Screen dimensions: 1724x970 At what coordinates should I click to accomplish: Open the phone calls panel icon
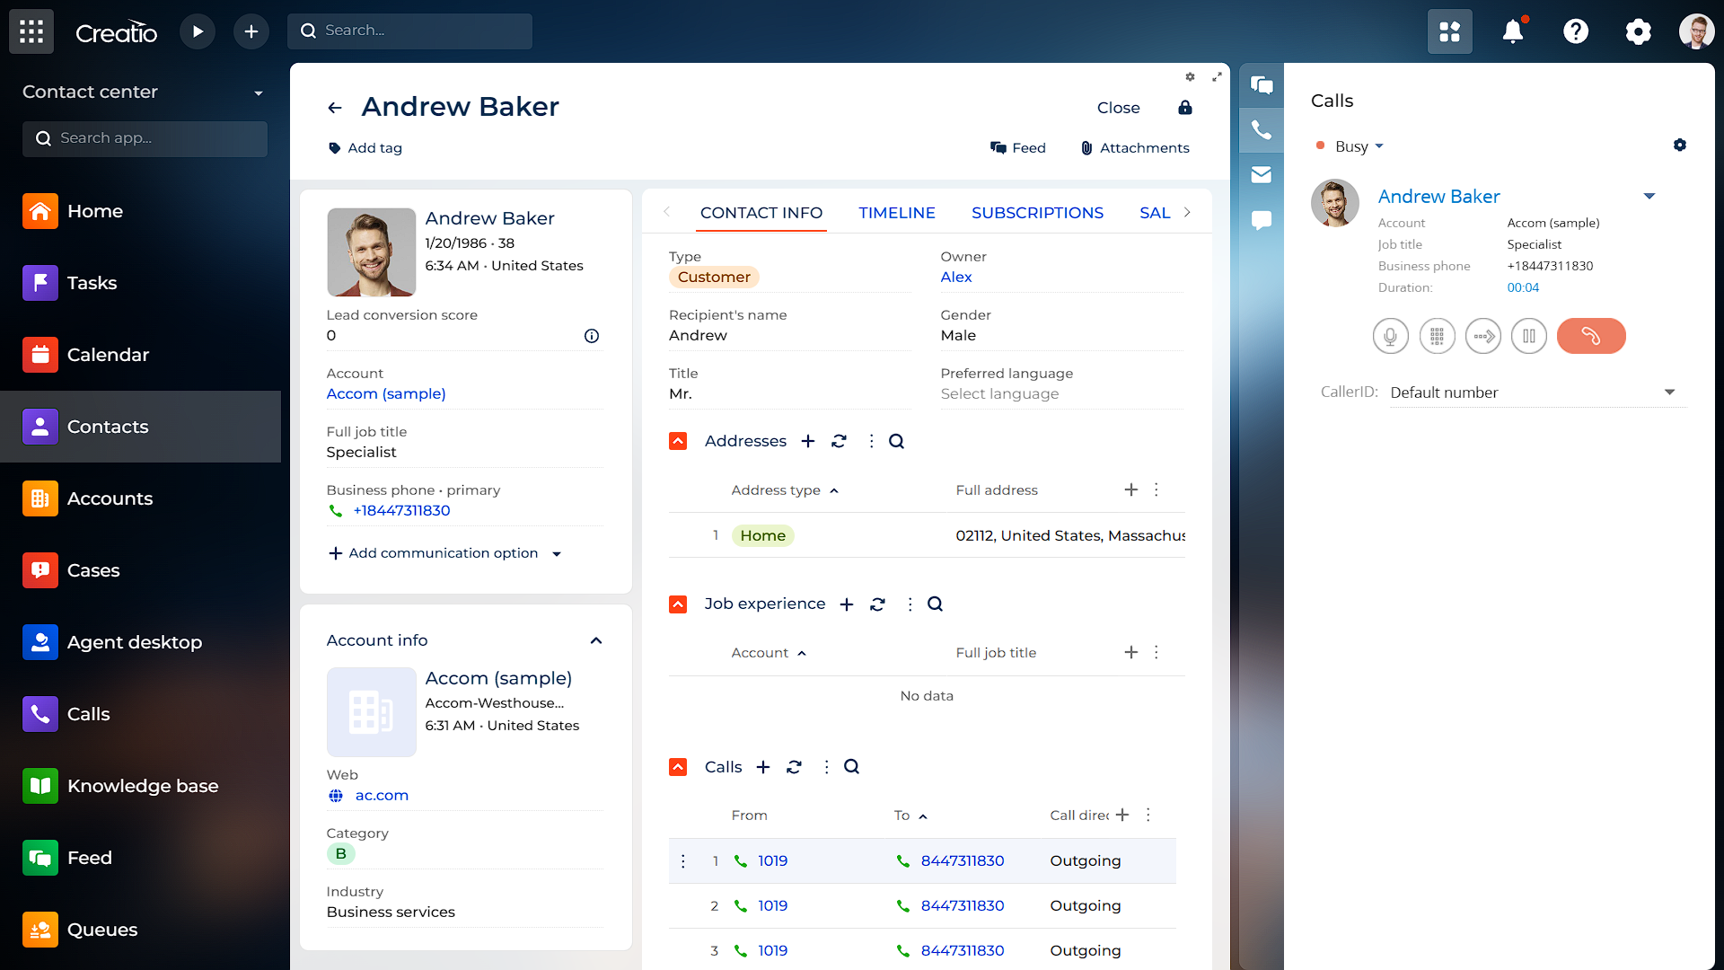coord(1262,130)
